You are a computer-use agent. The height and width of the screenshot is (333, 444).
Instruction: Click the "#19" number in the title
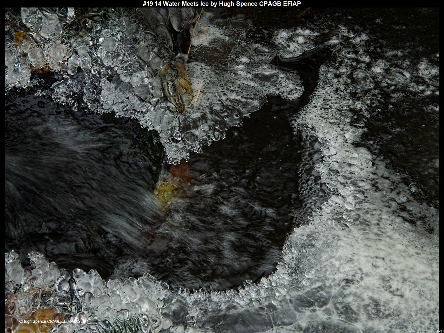(148, 4)
